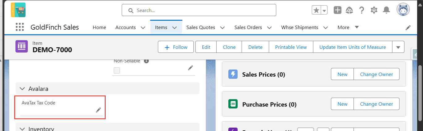423x131 pixels.
Task: Create New Sales Price
Action: click(342, 74)
